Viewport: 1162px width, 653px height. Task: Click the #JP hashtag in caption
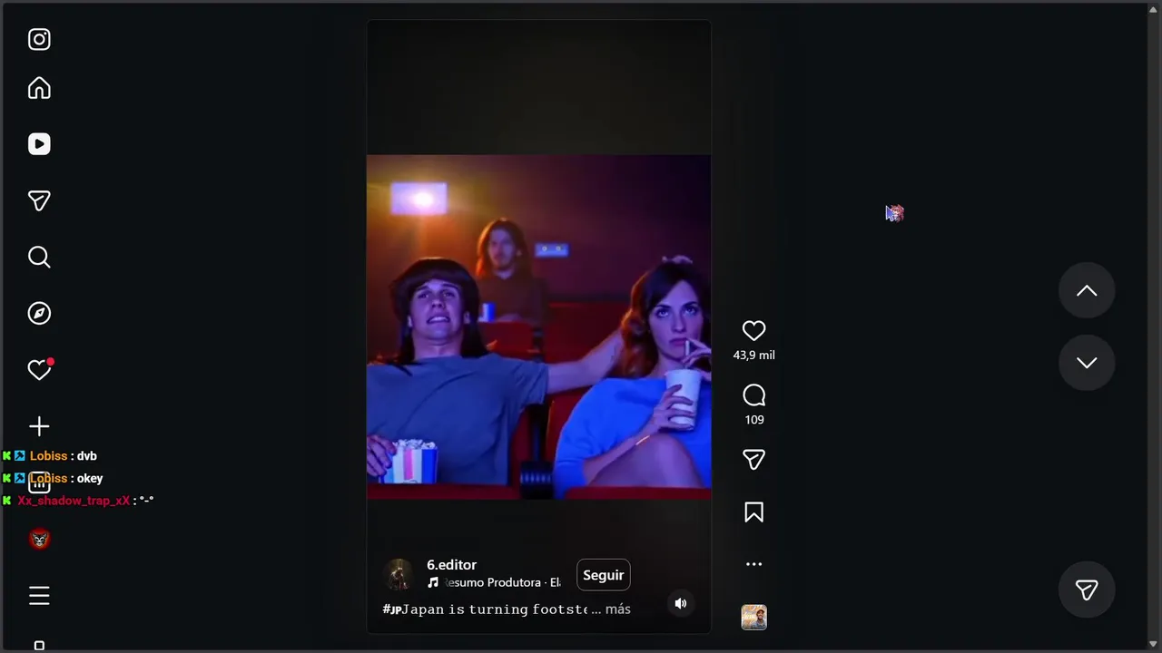click(392, 609)
